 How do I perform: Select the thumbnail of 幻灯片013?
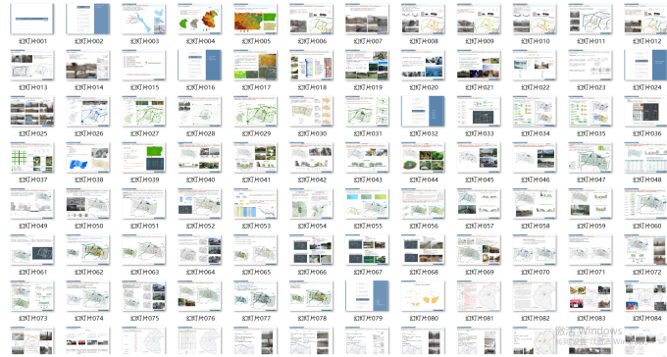[32, 65]
